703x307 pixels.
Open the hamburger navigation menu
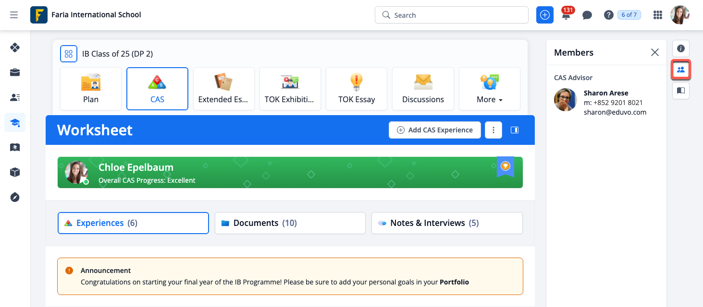coord(14,15)
